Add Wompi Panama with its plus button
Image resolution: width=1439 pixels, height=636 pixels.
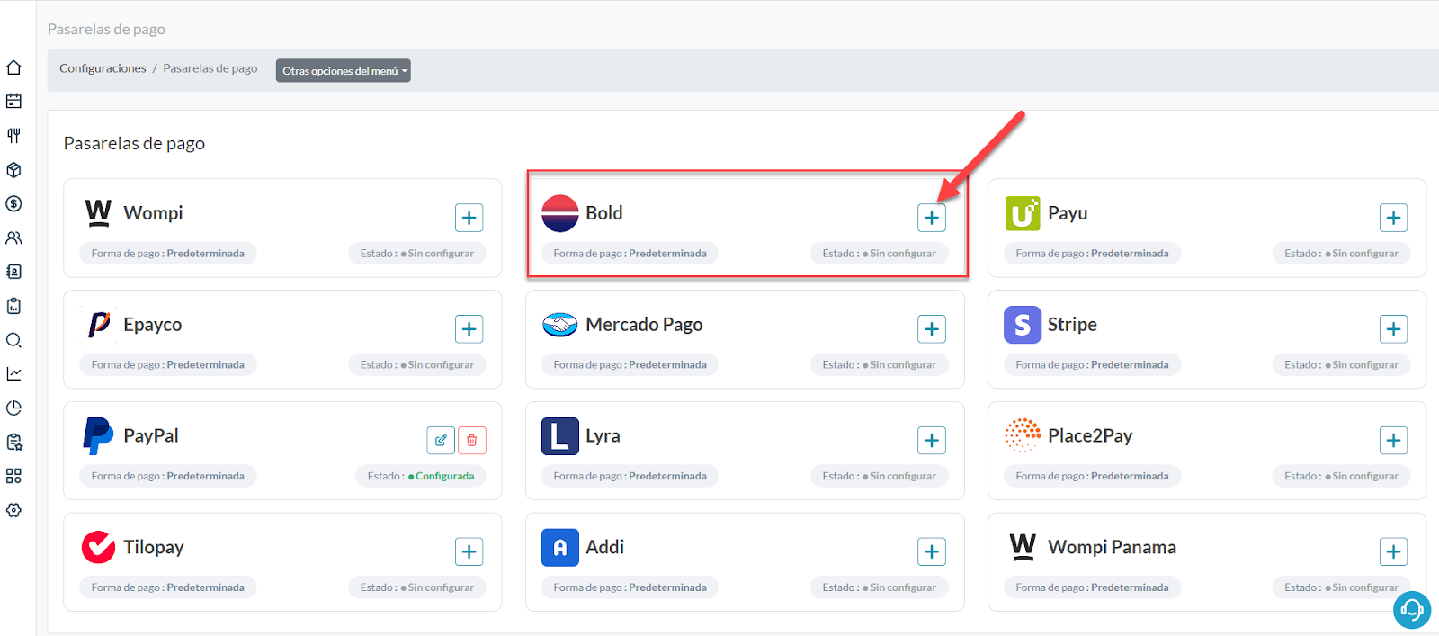[x=1393, y=551]
